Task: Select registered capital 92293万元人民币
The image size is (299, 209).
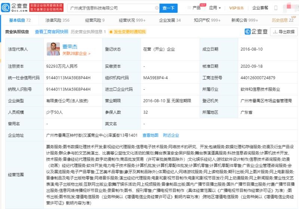Action: 62,66
